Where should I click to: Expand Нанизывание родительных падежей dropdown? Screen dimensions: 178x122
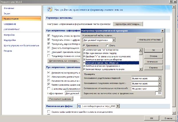coord(159,78)
